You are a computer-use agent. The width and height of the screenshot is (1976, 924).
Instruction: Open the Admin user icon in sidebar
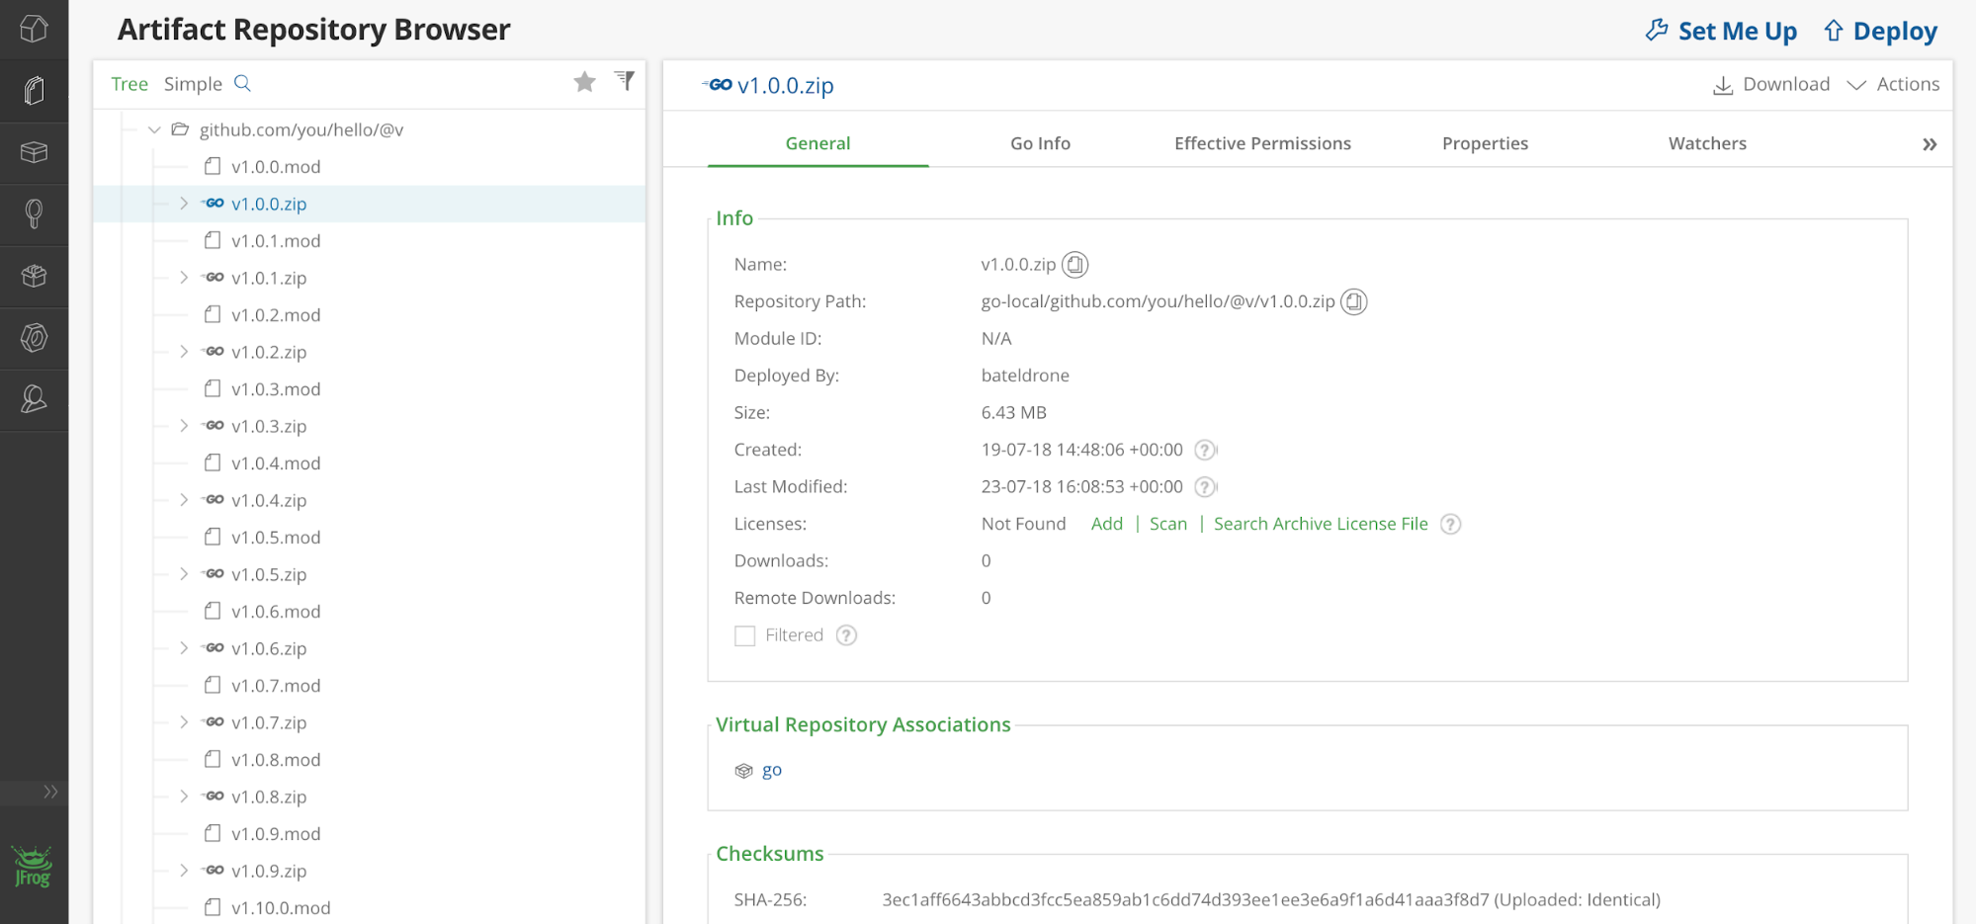[x=34, y=399]
